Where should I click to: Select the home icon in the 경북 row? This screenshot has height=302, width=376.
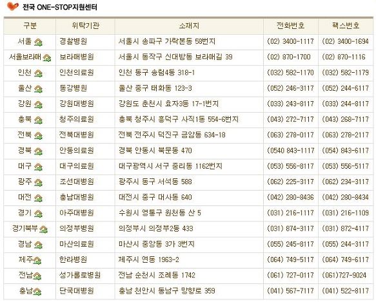click(38, 151)
